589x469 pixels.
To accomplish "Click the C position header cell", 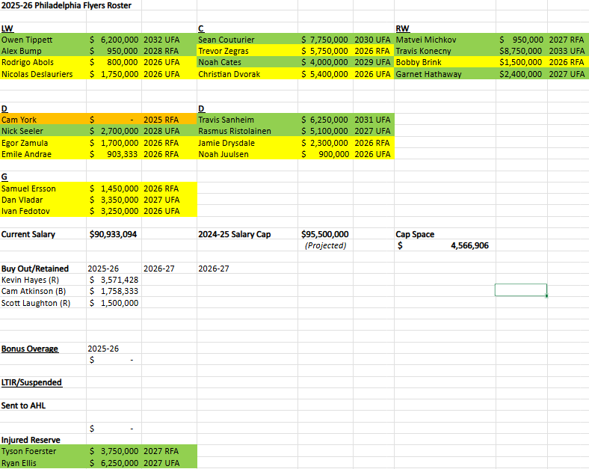I will click(247, 28).
